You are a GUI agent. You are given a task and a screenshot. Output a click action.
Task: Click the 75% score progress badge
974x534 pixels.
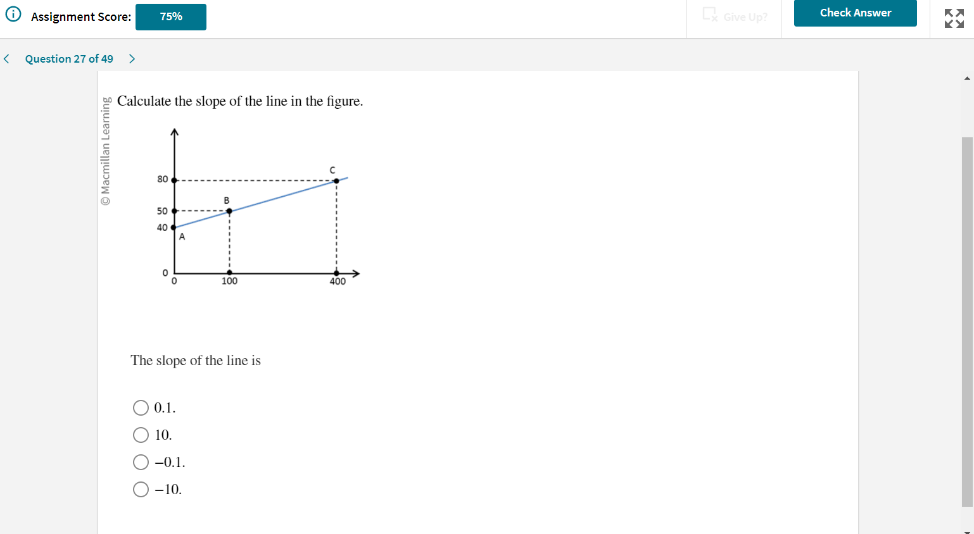170,17
